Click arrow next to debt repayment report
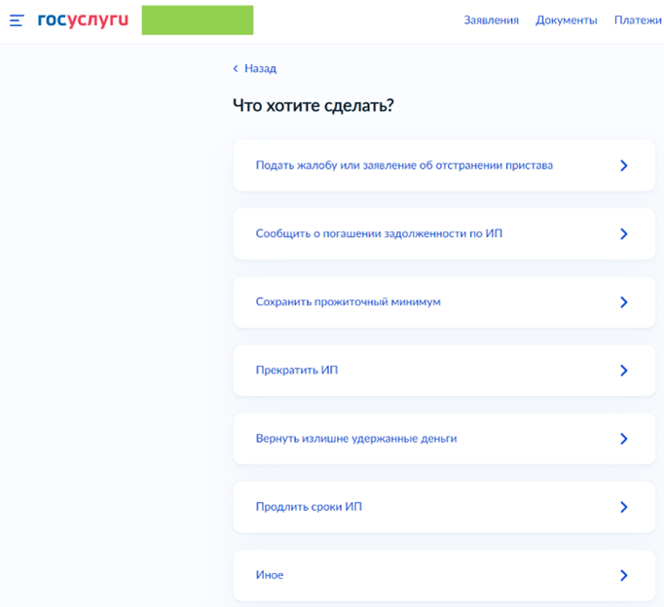This screenshot has width=664, height=607. (x=624, y=234)
